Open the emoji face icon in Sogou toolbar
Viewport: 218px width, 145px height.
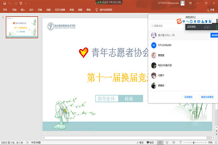pos(191,21)
